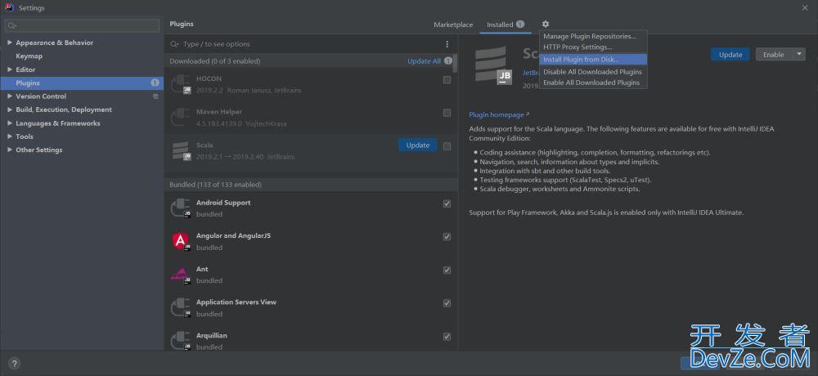Click the Arquillian plugin icon

coord(181,341)
